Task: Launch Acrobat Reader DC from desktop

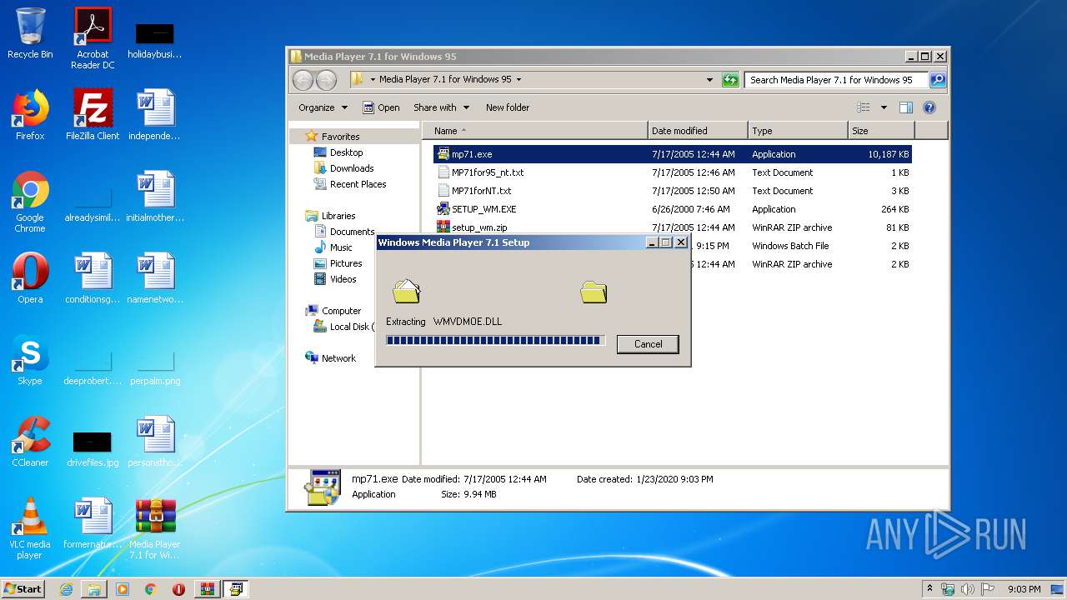Action: pos(93,38)
